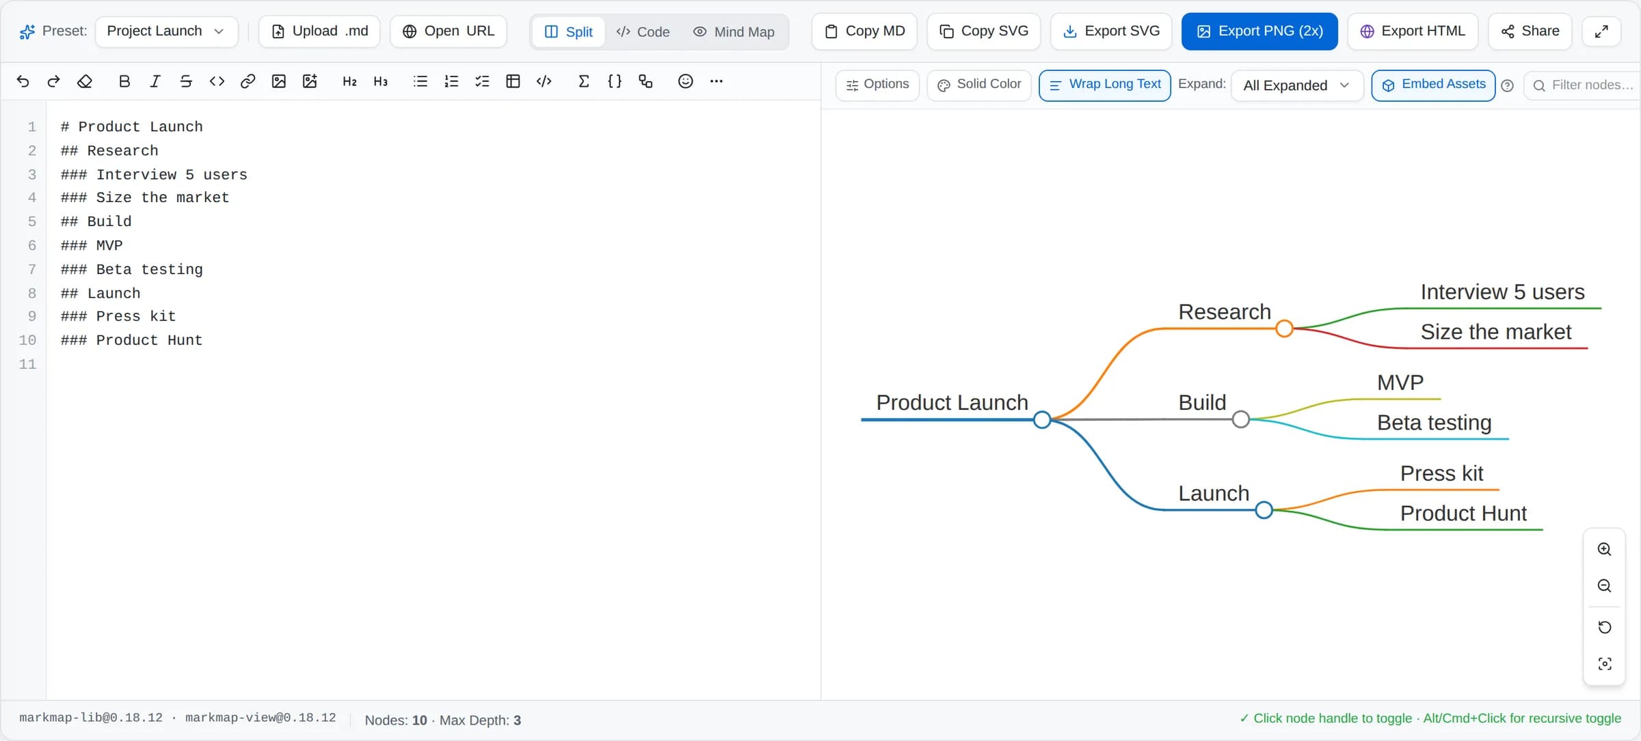Image resolution: width=1641 pixels, height=741 pixels.
Task: Collapse the Launch node handle
Action: [x=1264, y=509]
